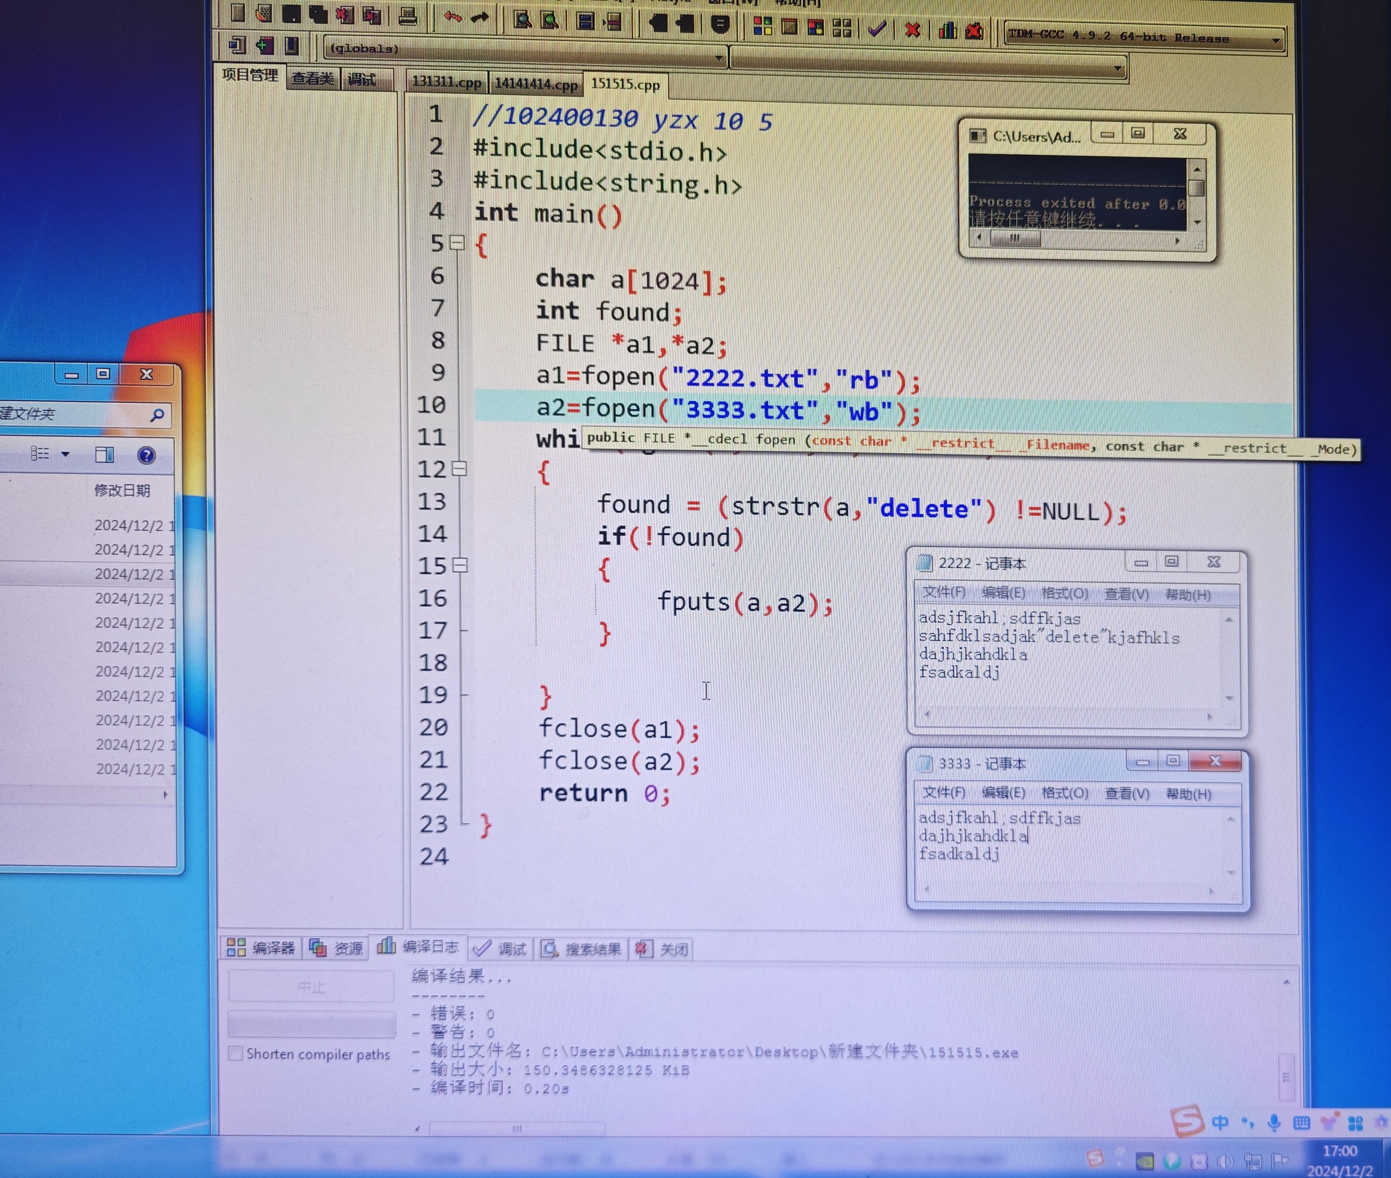Switch to the 131311.cpp editor tab
The width and height of the screenshot is (1391, 1178).
pyautogui.click(x=447, y=82)
